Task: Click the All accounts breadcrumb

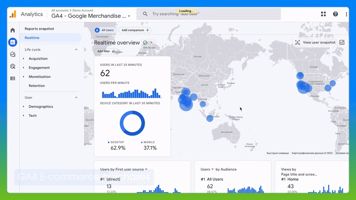Action: 60,10
